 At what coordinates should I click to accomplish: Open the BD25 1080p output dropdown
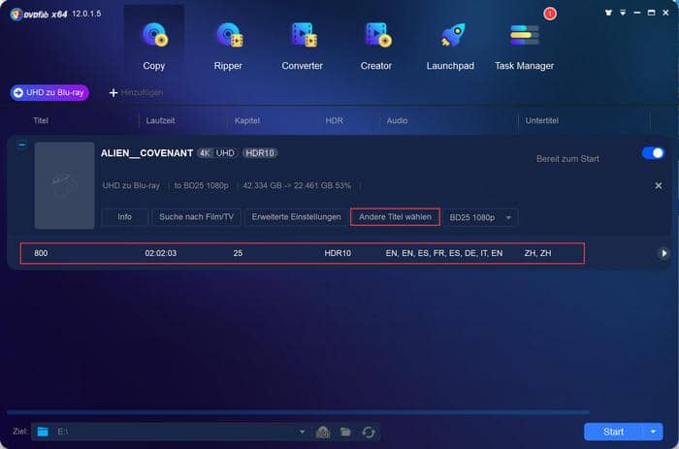pyautogui.click(x=480, y=217)
